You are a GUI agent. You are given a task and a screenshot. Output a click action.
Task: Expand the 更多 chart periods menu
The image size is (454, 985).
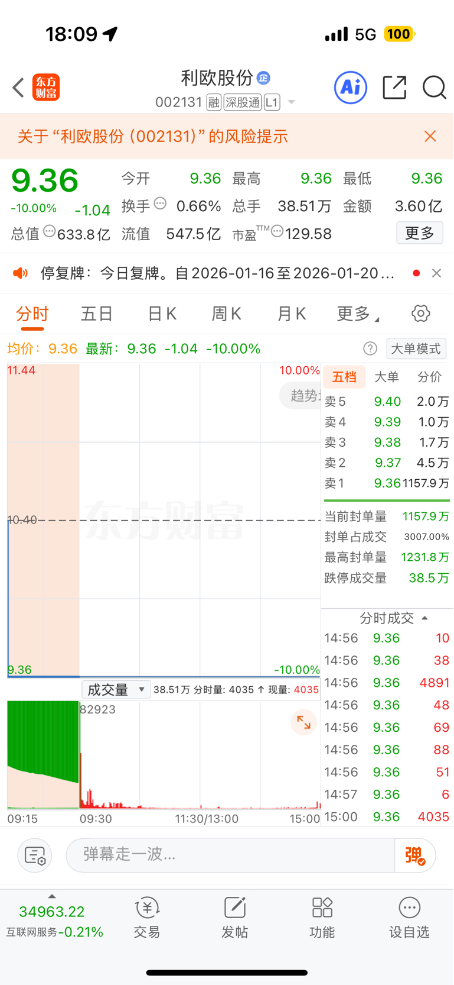coord(357,314)
